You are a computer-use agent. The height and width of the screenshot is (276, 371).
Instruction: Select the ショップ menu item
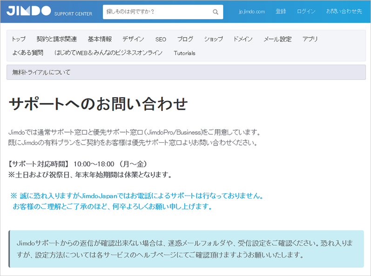click(x=213, y=39)
